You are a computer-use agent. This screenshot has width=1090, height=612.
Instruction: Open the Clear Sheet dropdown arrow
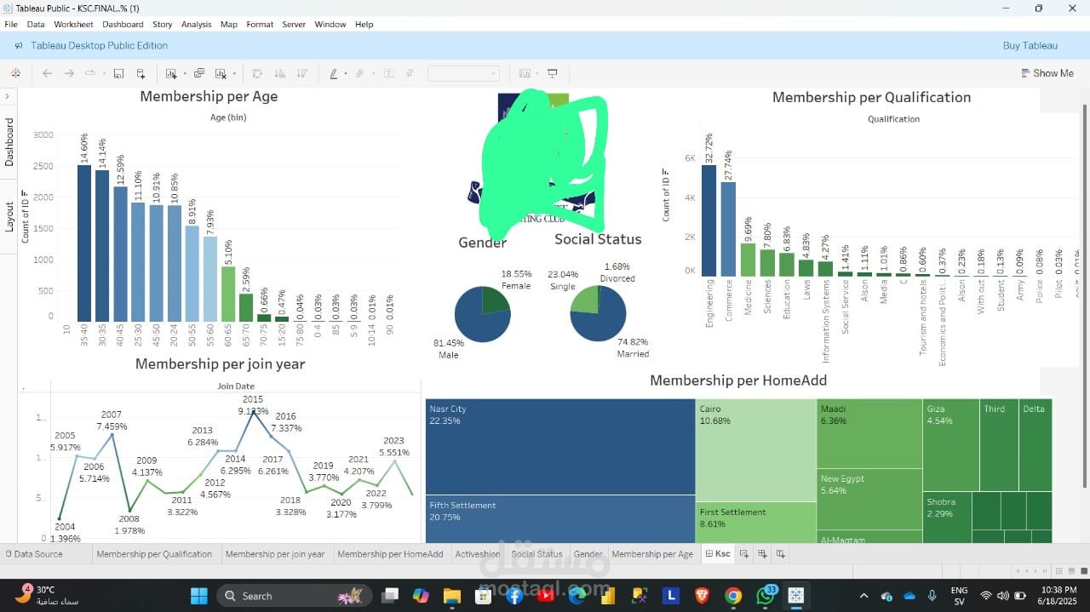click(x=233, y=74)
